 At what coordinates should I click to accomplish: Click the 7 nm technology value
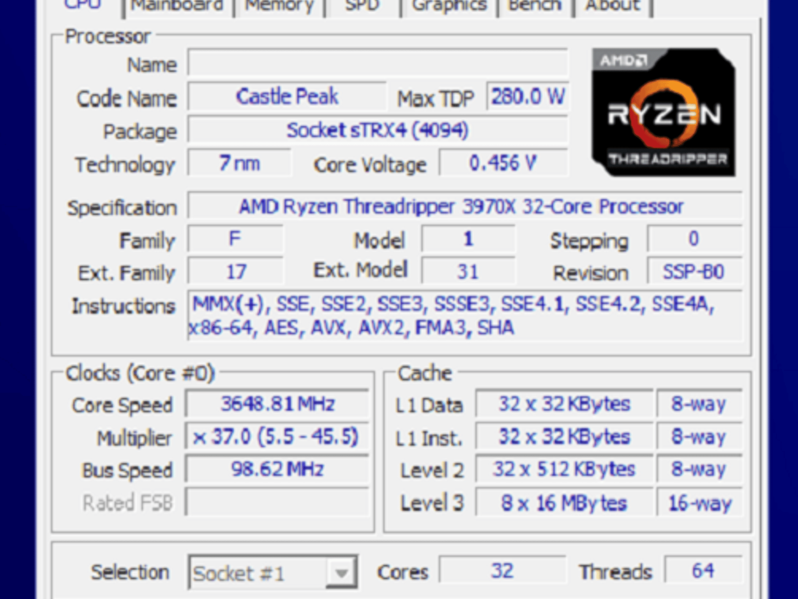[x=239, y=163]
